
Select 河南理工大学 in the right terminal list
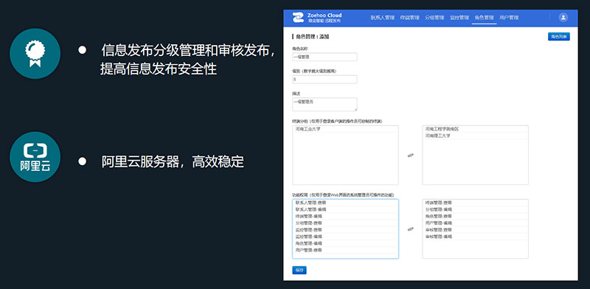pos(475,136)
